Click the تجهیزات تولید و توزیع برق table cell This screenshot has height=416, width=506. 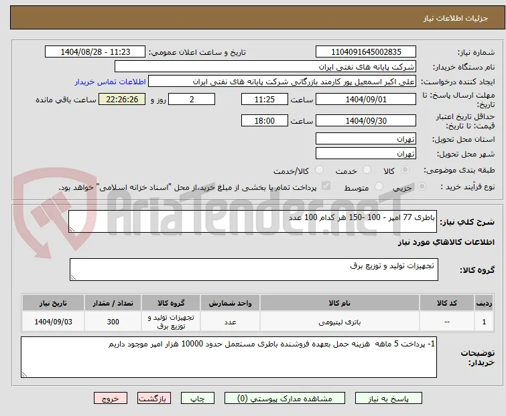point(171,322)
